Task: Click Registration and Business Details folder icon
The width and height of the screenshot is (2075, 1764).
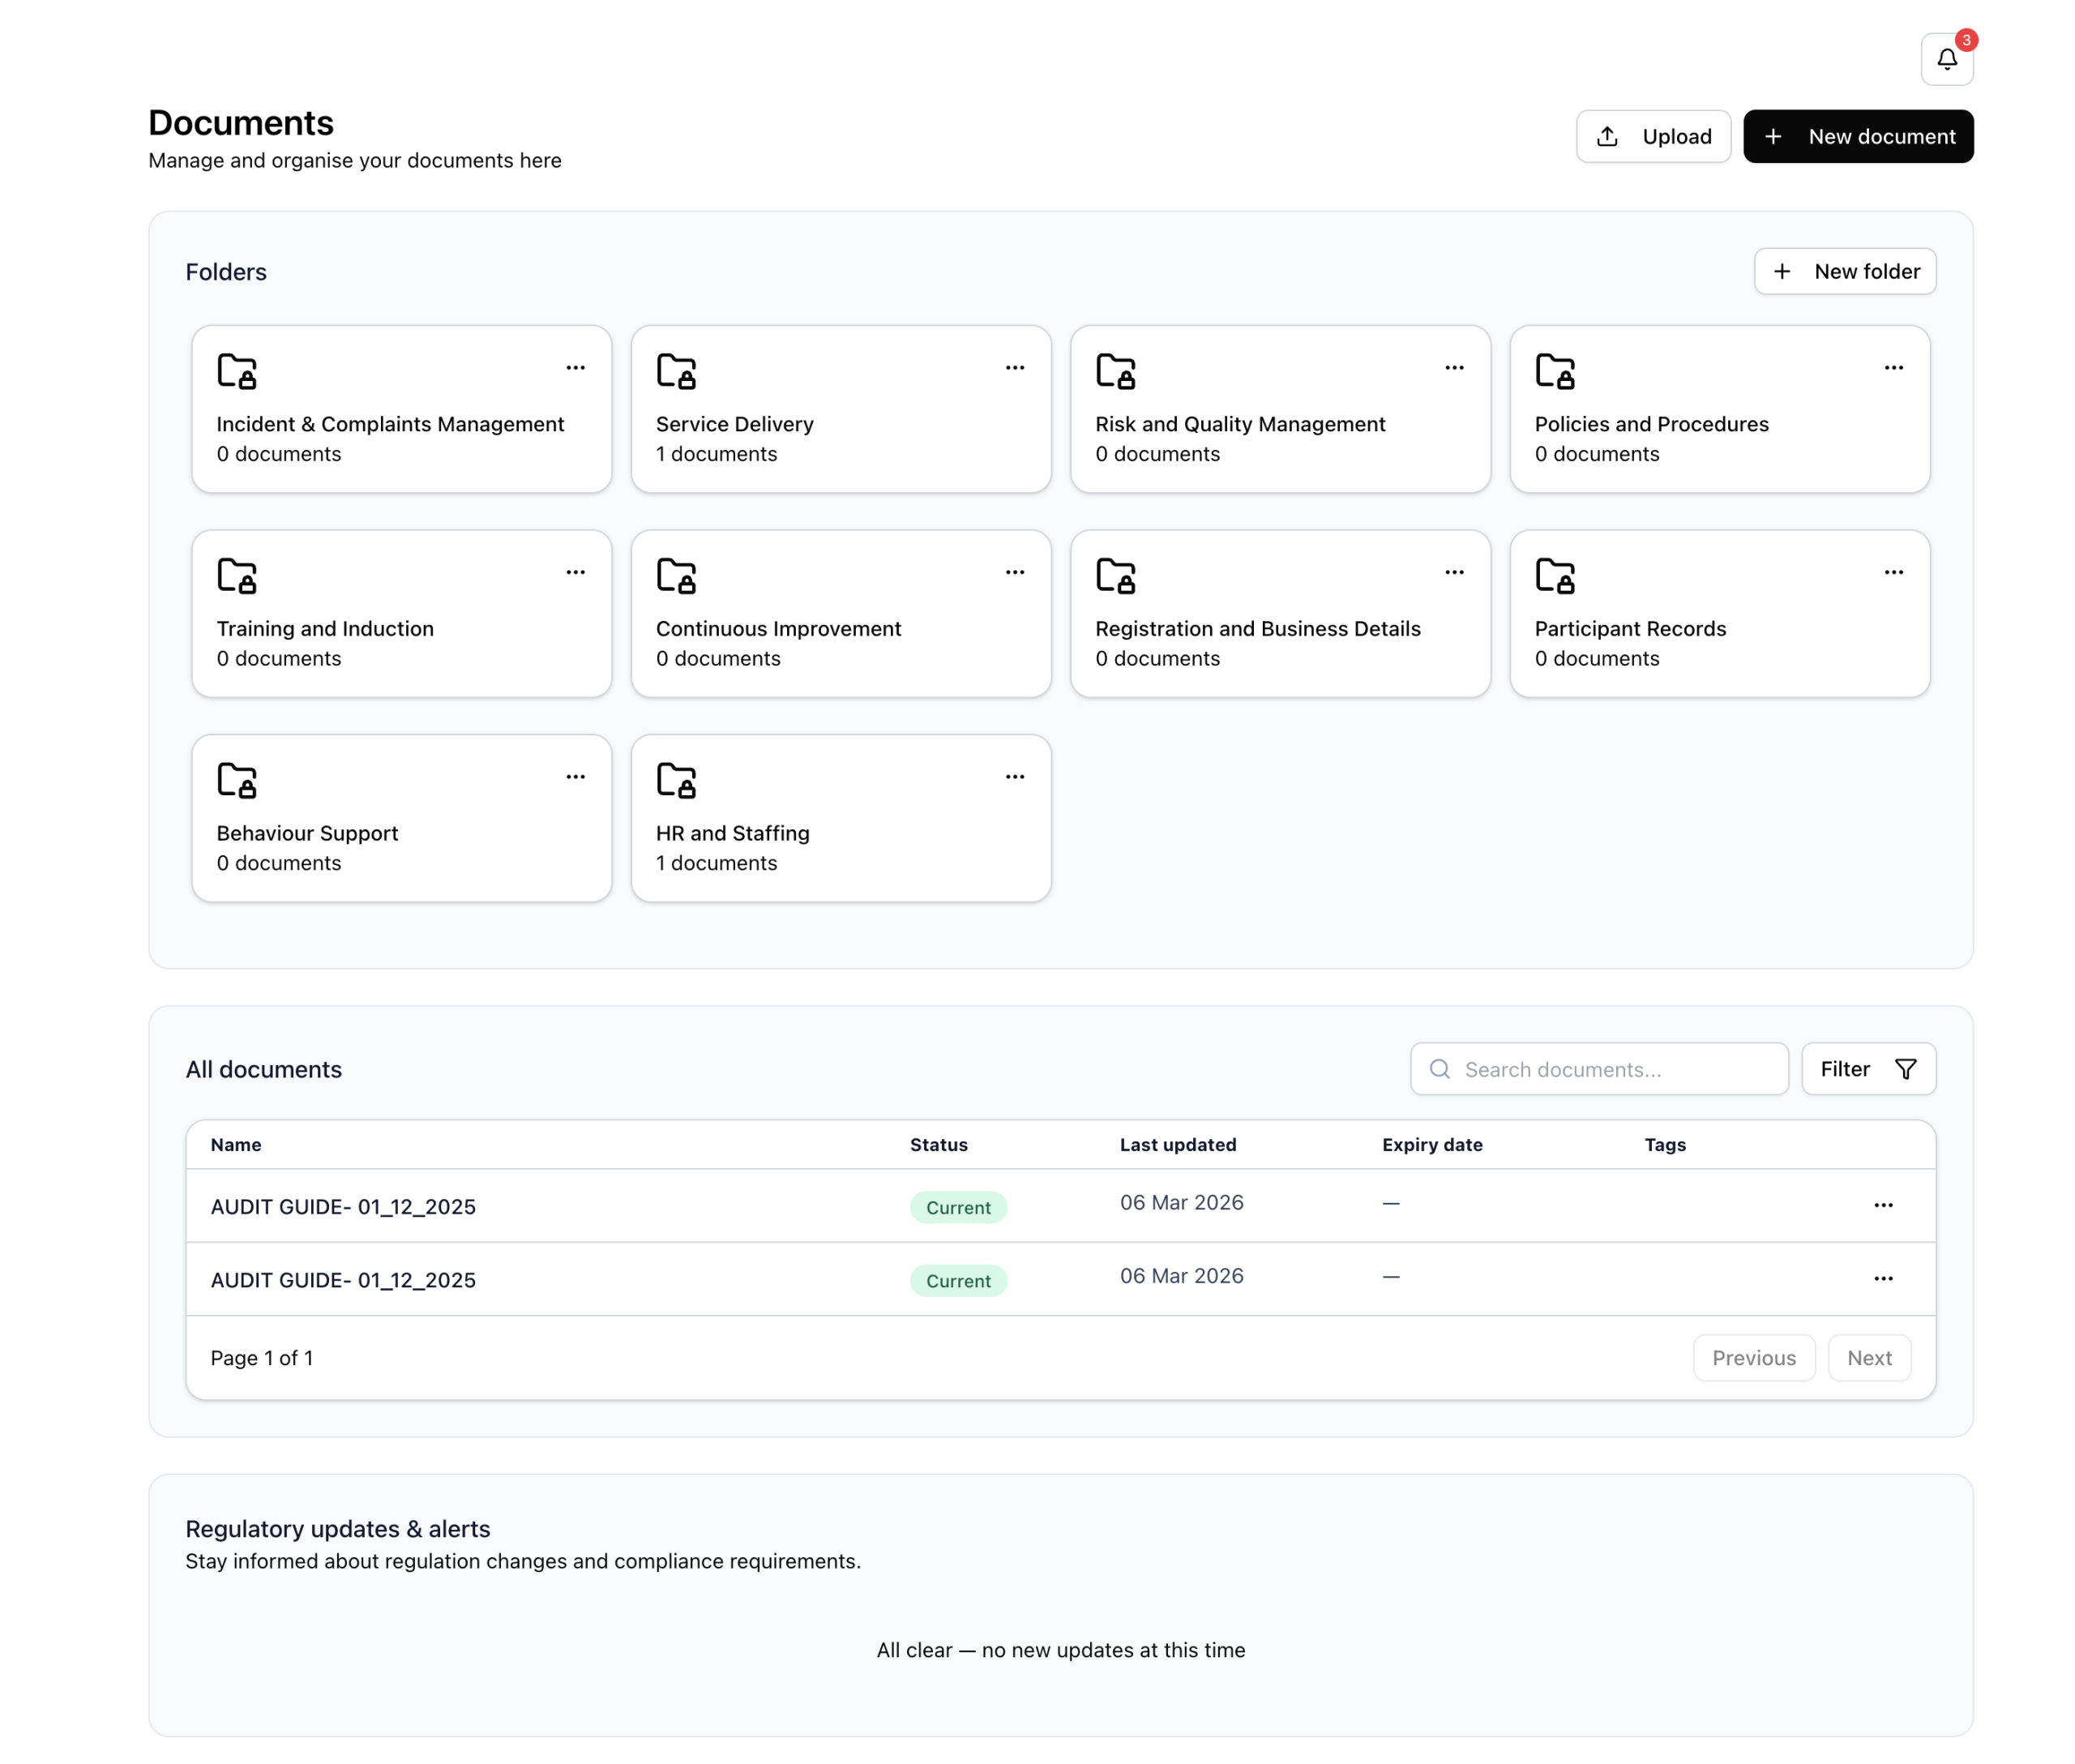Action: pyautogui.click(x=1116, y=576)
